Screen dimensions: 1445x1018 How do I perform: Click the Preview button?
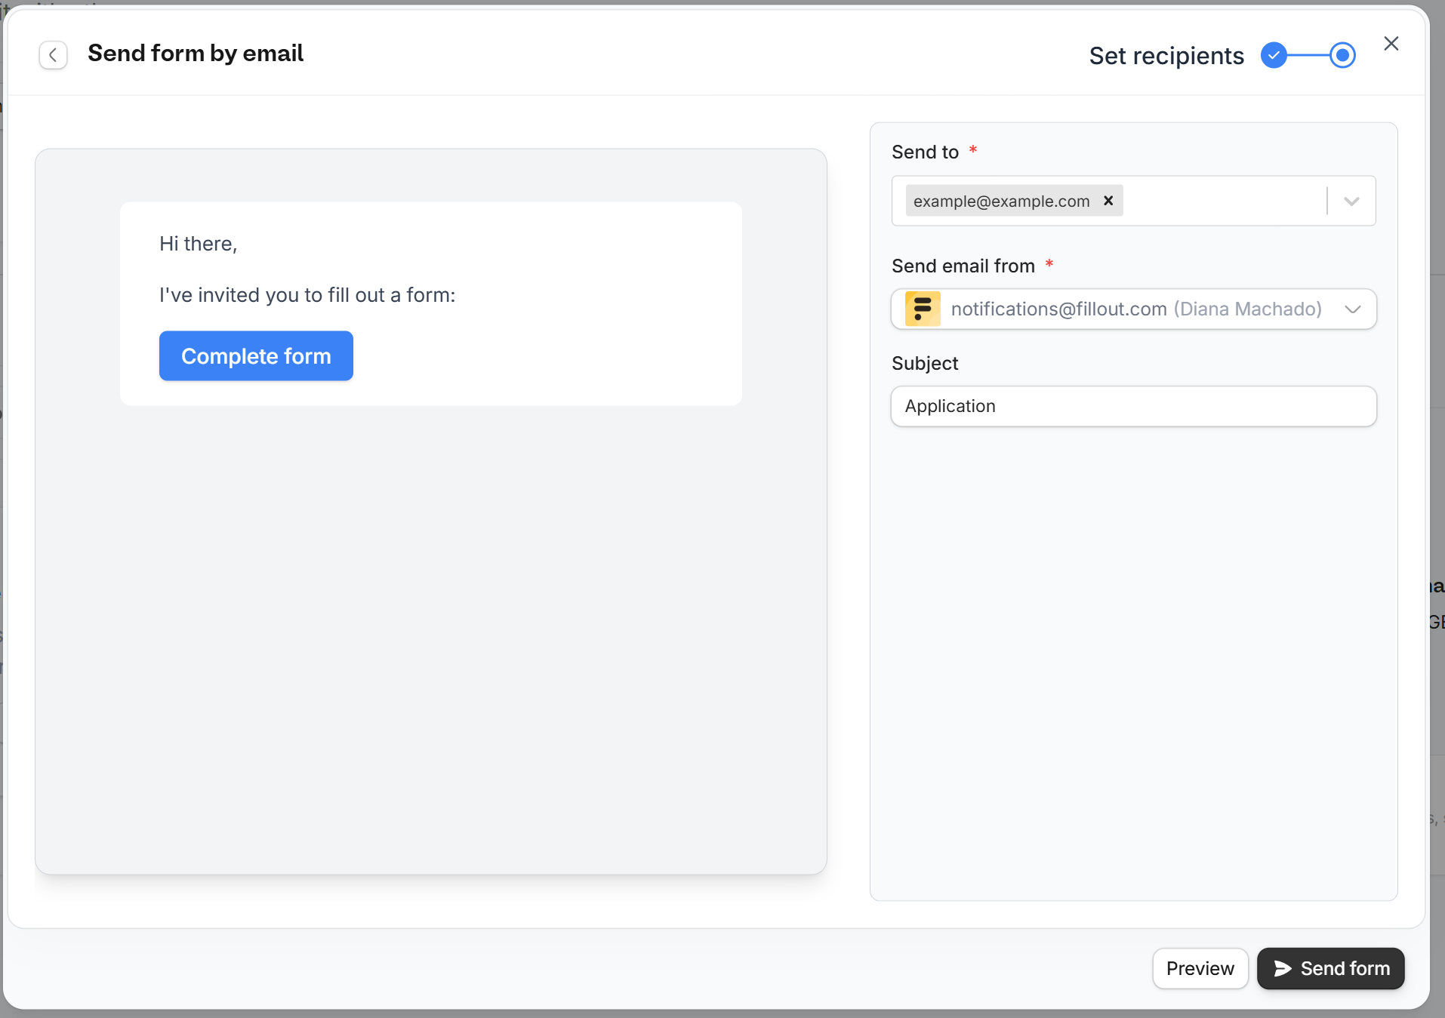[x=1200, y=968]
